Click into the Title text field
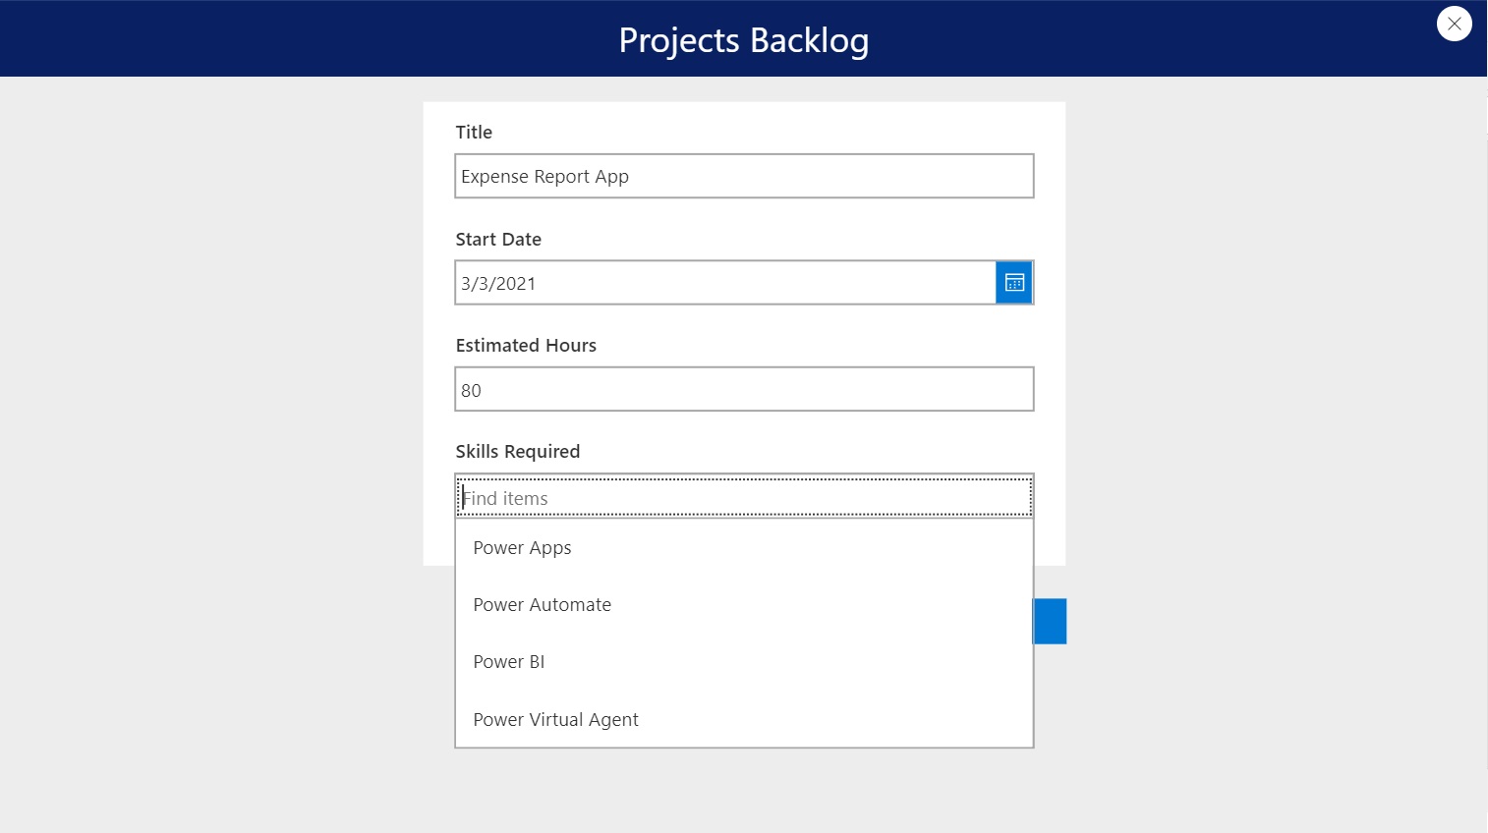 [744, 176]
